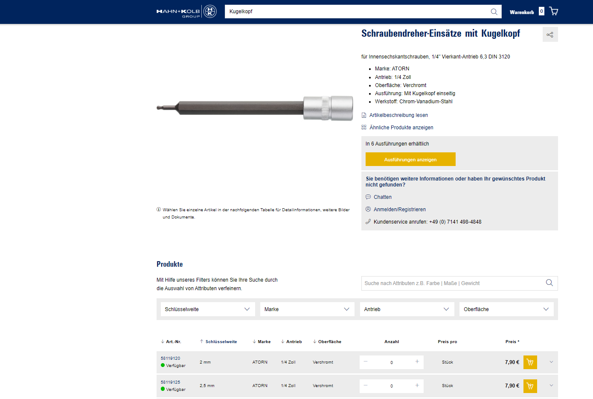The width and height of the screenshot is (593, 399).
Task: Click the attribute search magnifier icon
Action: pos(549,283)
